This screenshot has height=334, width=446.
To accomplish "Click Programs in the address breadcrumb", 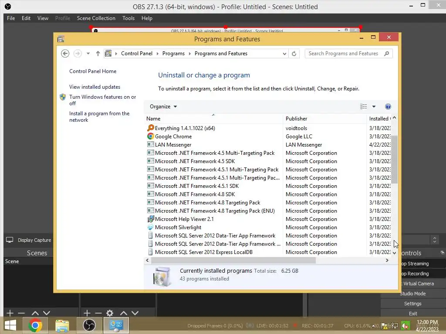I will click(x=173, y=53).
